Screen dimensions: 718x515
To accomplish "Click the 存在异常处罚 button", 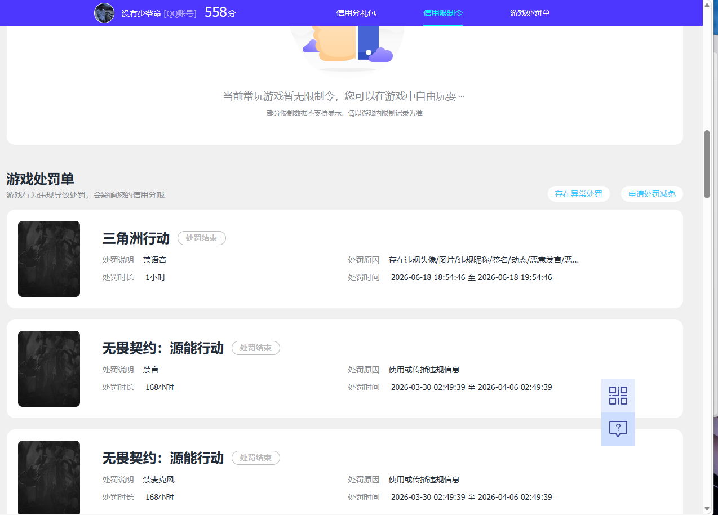I will 578,194.
